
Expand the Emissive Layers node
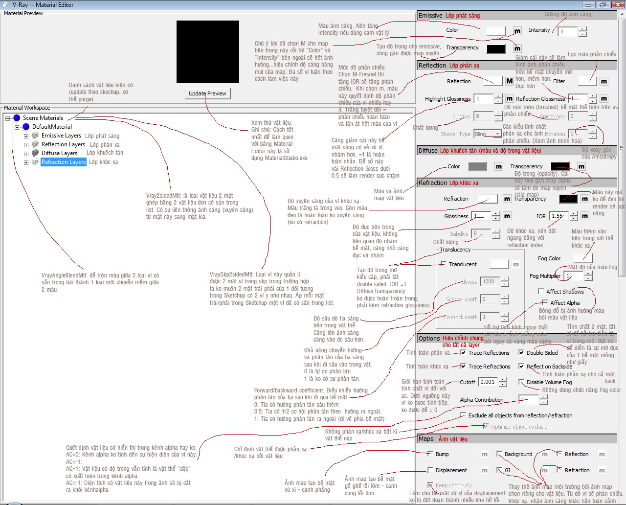pyautogui.click(x=26, y=136)
